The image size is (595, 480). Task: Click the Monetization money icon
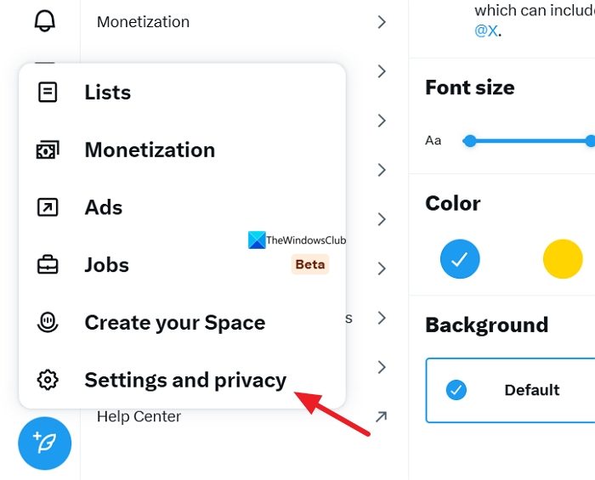[x=48, y=150]
